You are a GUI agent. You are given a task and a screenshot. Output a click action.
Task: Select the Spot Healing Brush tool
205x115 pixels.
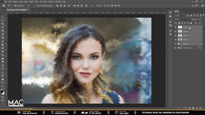coord(3,38)
